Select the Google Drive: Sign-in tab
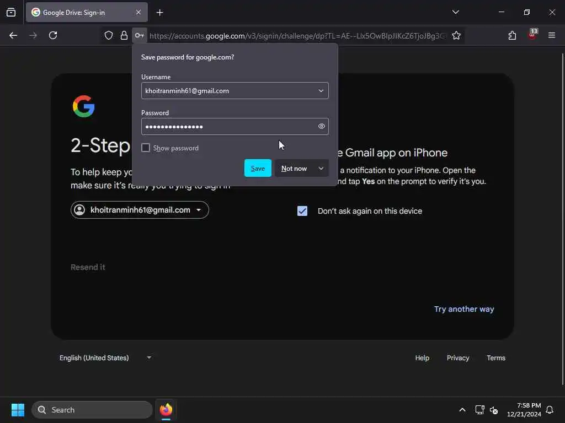The height and width of the screenshot is (423, 565). pos(87,12)
